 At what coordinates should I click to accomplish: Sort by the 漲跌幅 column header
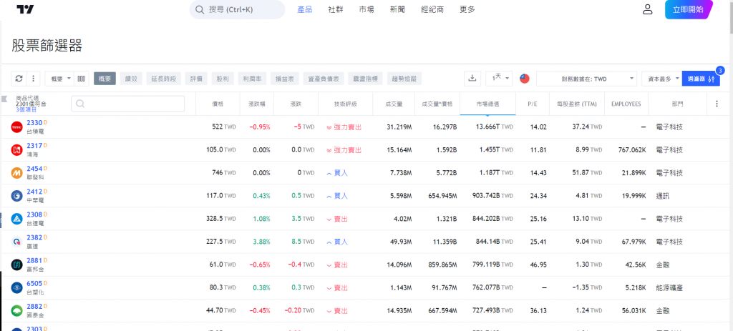pyautogui.click(x=257, y=104)
